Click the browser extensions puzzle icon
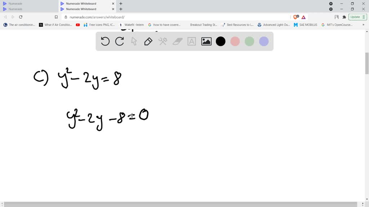The height and width of the screenshot is (207, 369). pyautogui.click(x=344, y=17)
